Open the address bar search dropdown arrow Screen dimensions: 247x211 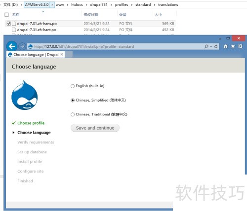[211, 47]
